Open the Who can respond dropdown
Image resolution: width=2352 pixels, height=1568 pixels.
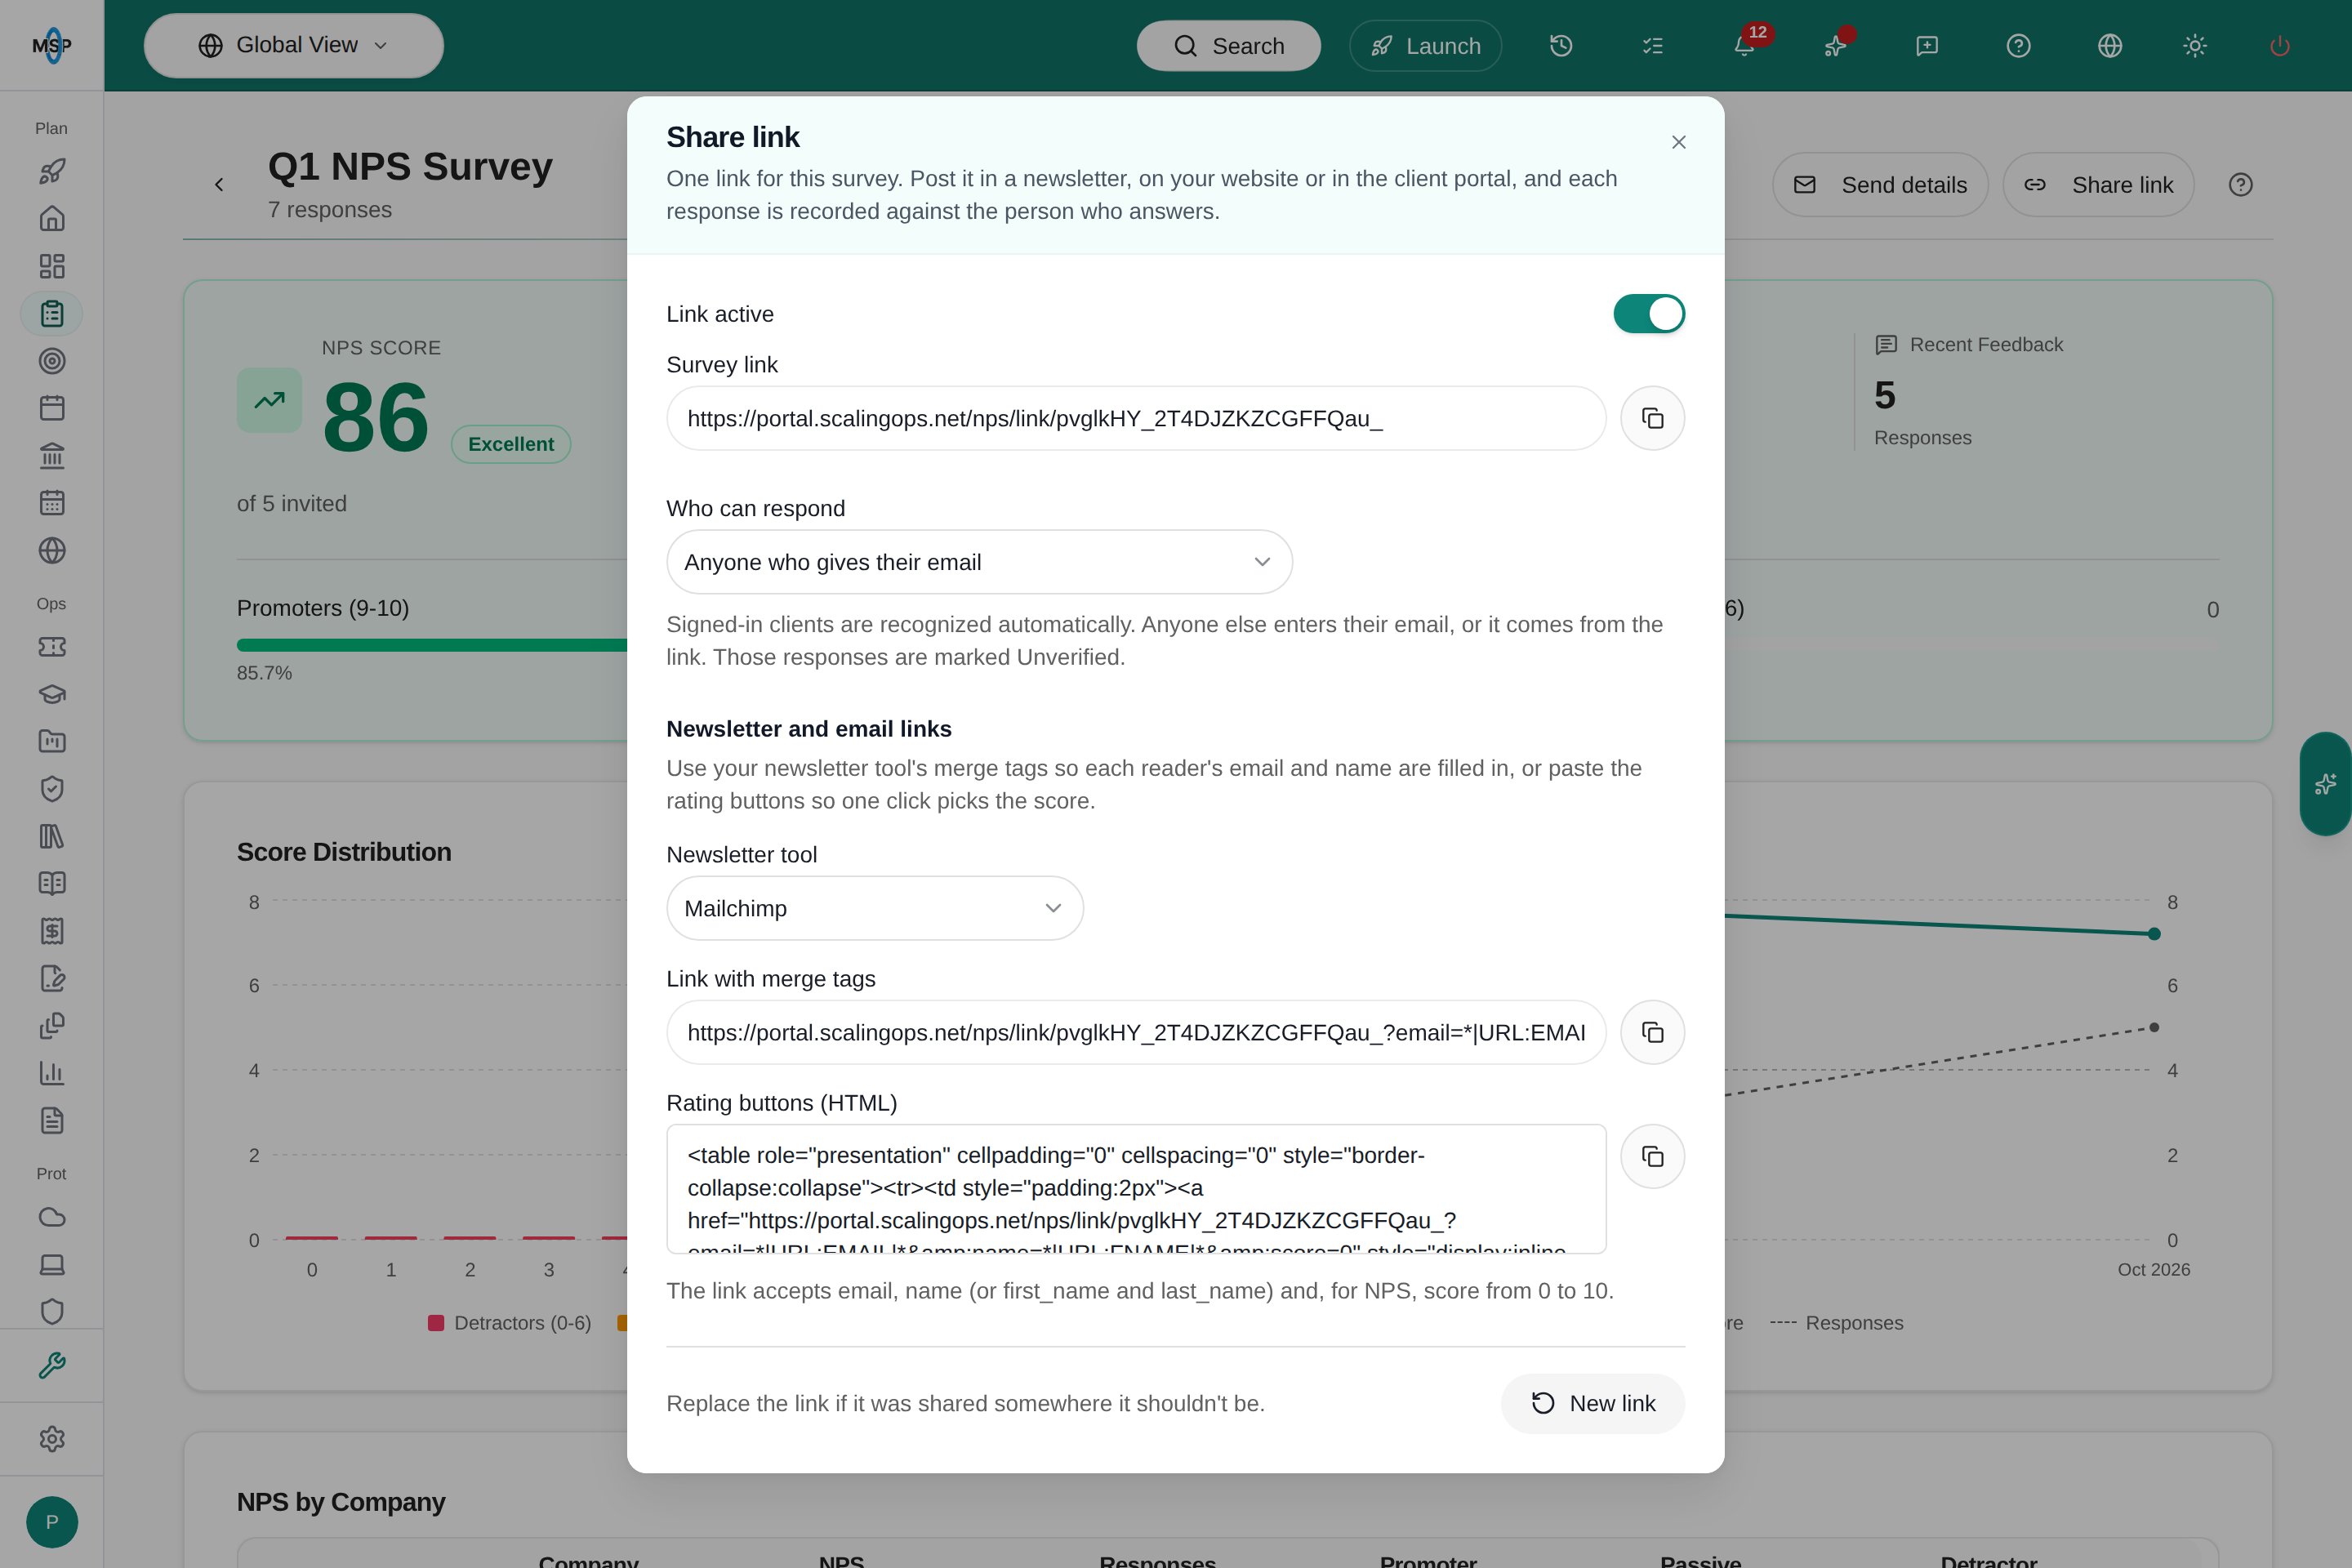click(x=979, y=562)
